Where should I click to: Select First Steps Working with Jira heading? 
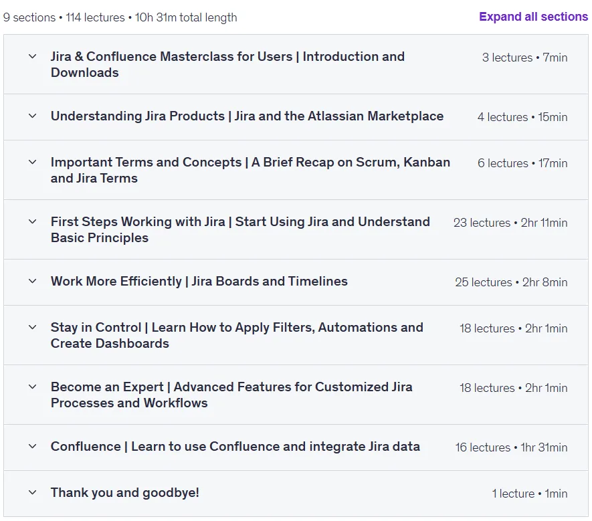click(240, 229)
